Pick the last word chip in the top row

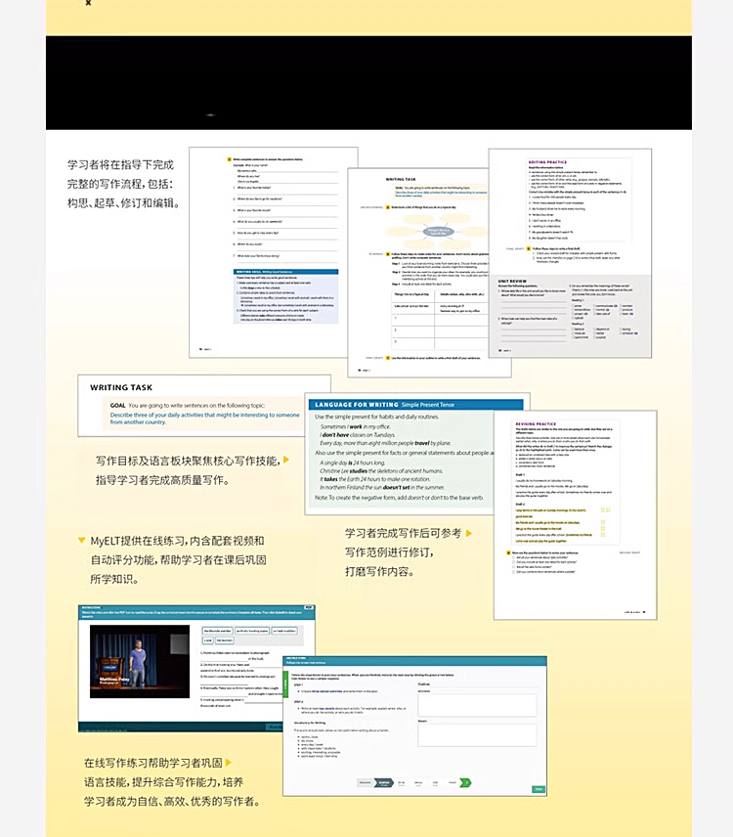point(284,631)
